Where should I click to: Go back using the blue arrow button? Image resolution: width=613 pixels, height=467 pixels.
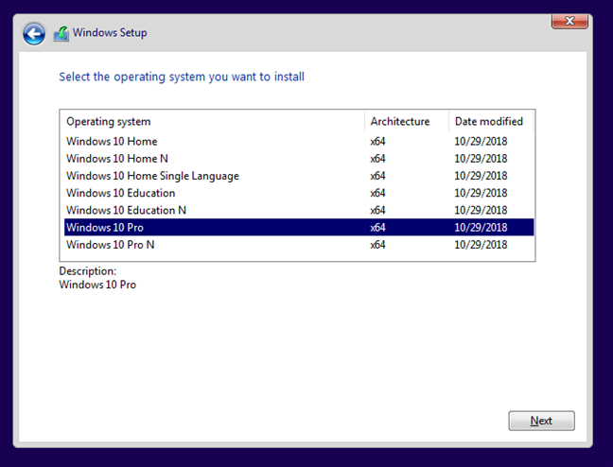click(x=34, y=34)
